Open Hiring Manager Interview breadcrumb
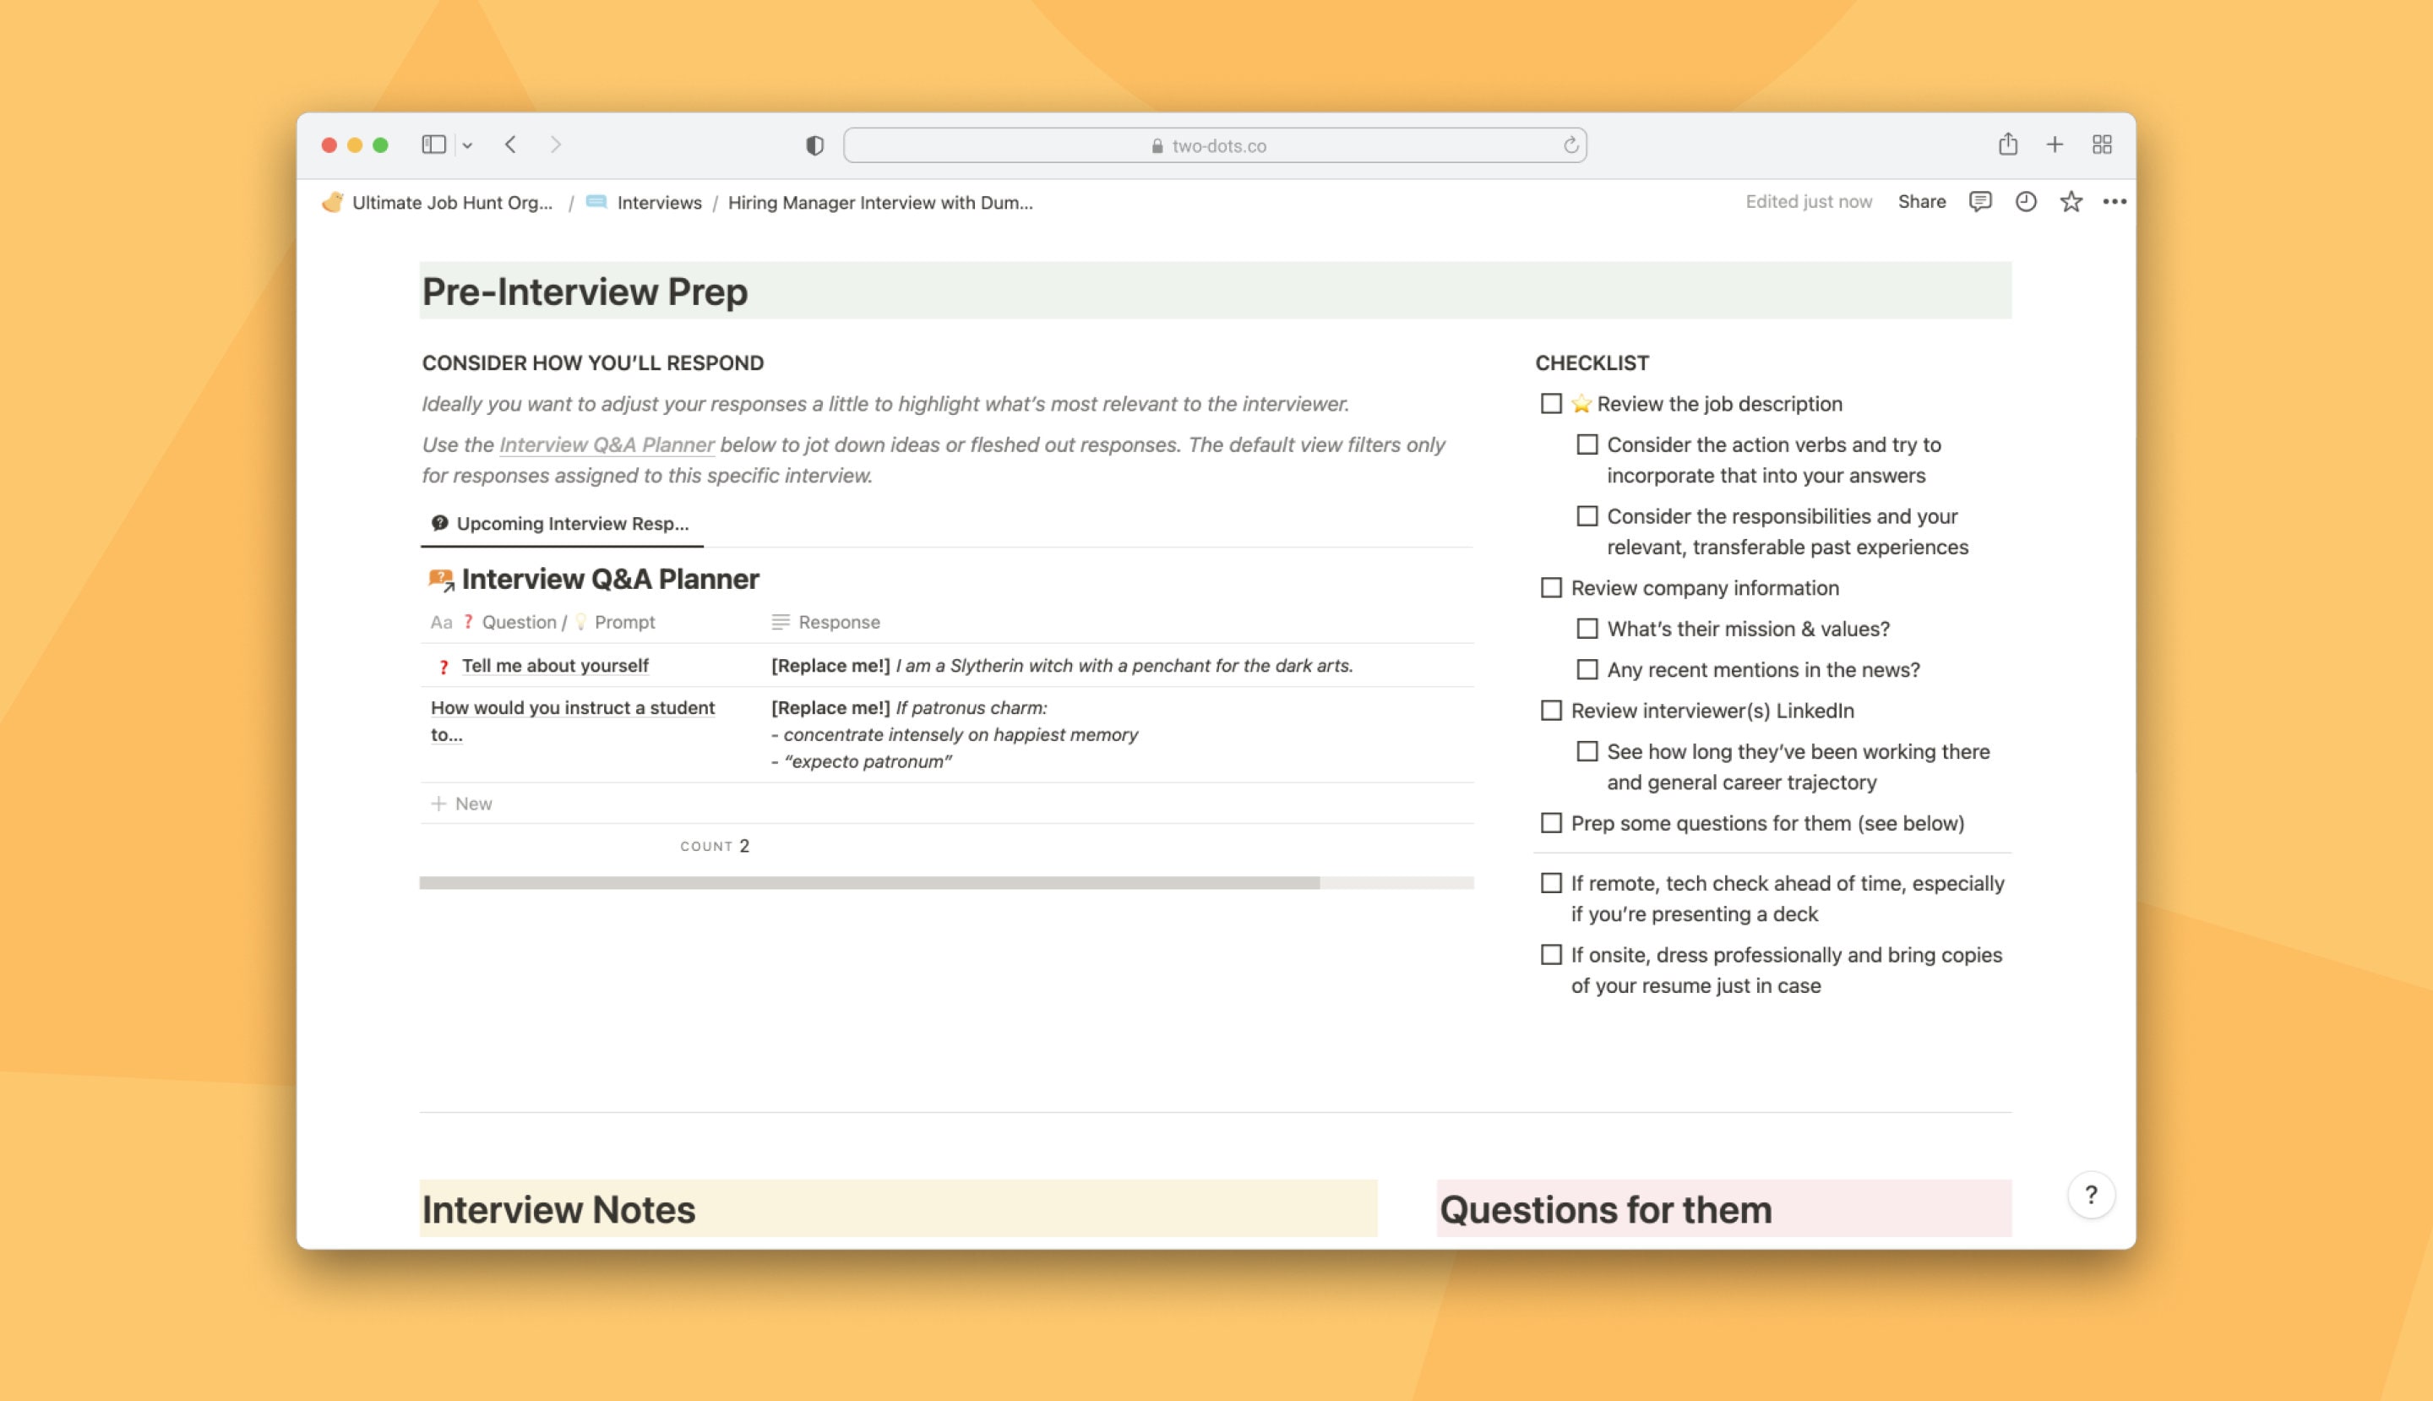This screenshot has height=1401, width=2433. point(880,202)
